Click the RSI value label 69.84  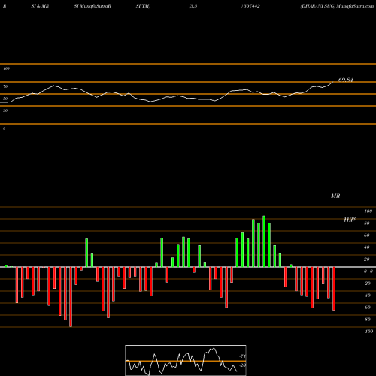pos(345,80)
